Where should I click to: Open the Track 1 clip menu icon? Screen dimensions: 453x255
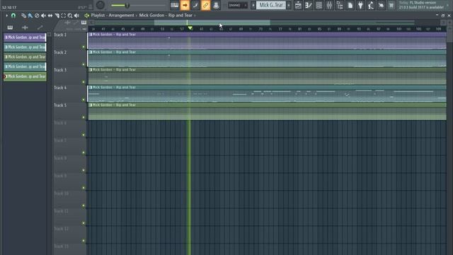pos(91,35)
